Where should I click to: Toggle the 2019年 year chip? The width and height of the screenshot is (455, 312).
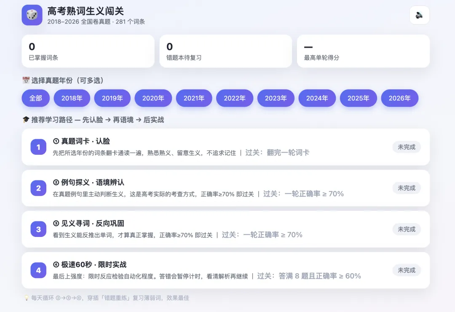tap(112, 98)
